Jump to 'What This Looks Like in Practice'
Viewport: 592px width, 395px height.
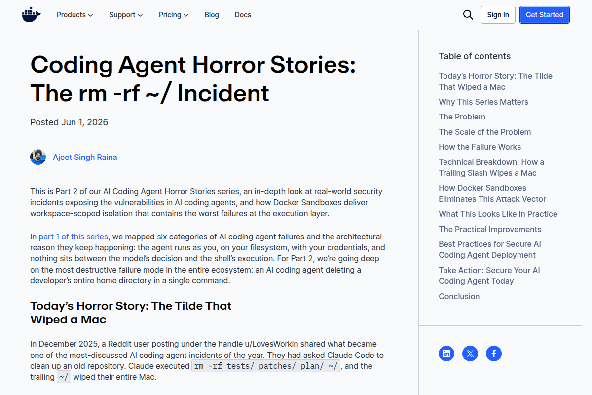[x=498, y=214]
